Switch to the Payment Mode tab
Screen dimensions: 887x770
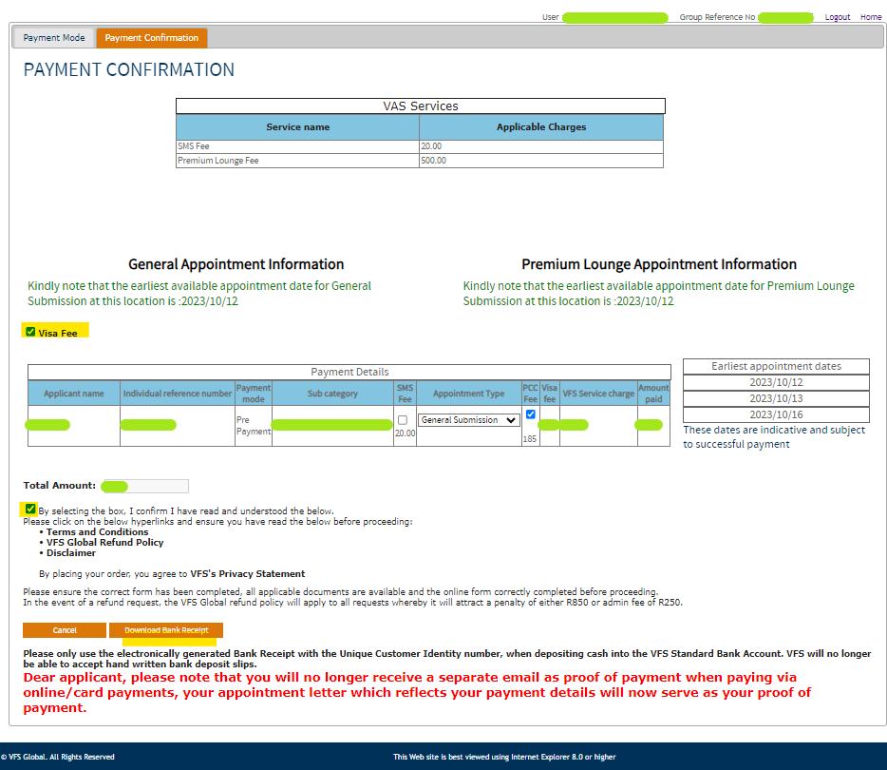54,38
